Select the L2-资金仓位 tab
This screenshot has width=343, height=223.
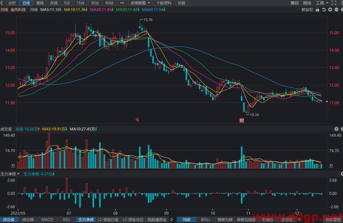pos(133,220)
